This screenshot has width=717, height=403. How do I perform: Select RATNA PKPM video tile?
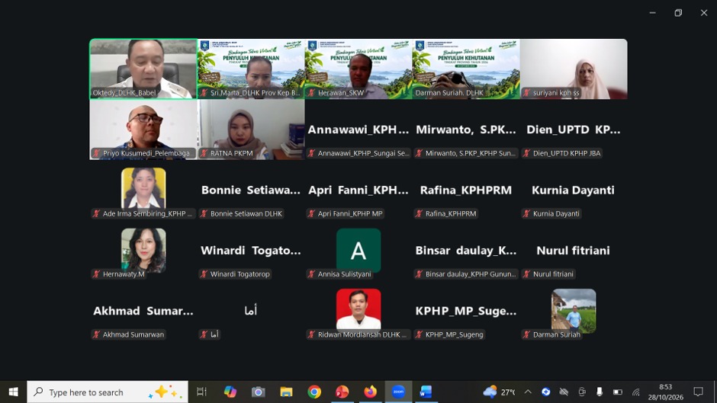[251, 130]
